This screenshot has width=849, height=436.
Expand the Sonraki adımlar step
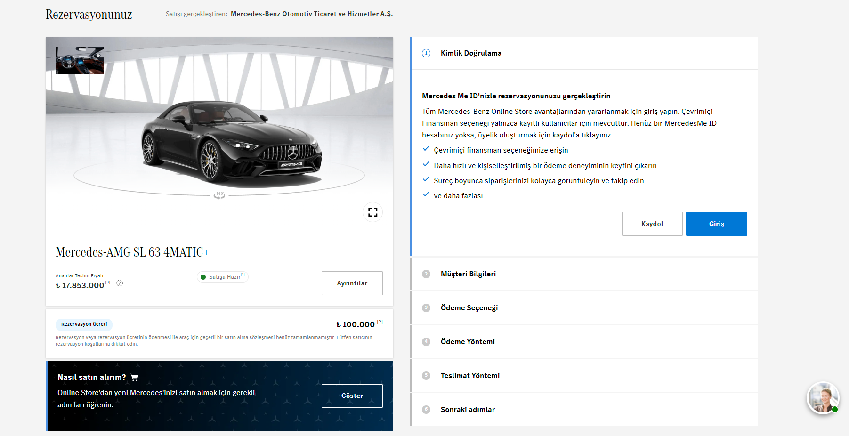tap(584, 410)
